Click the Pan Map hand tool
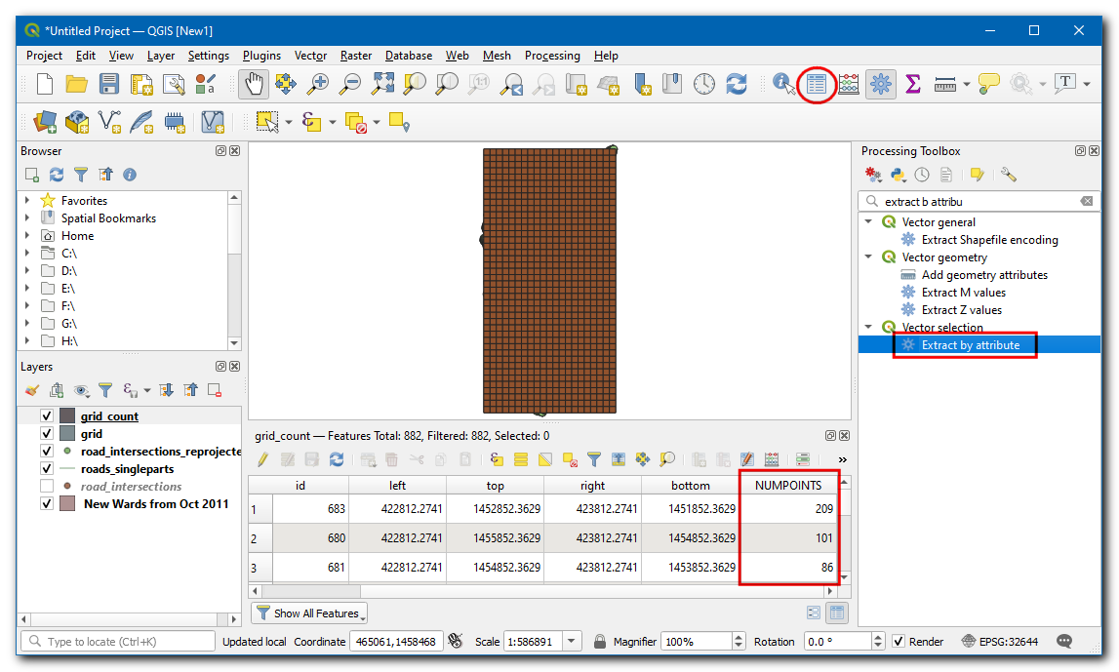 tap(254, 85)
